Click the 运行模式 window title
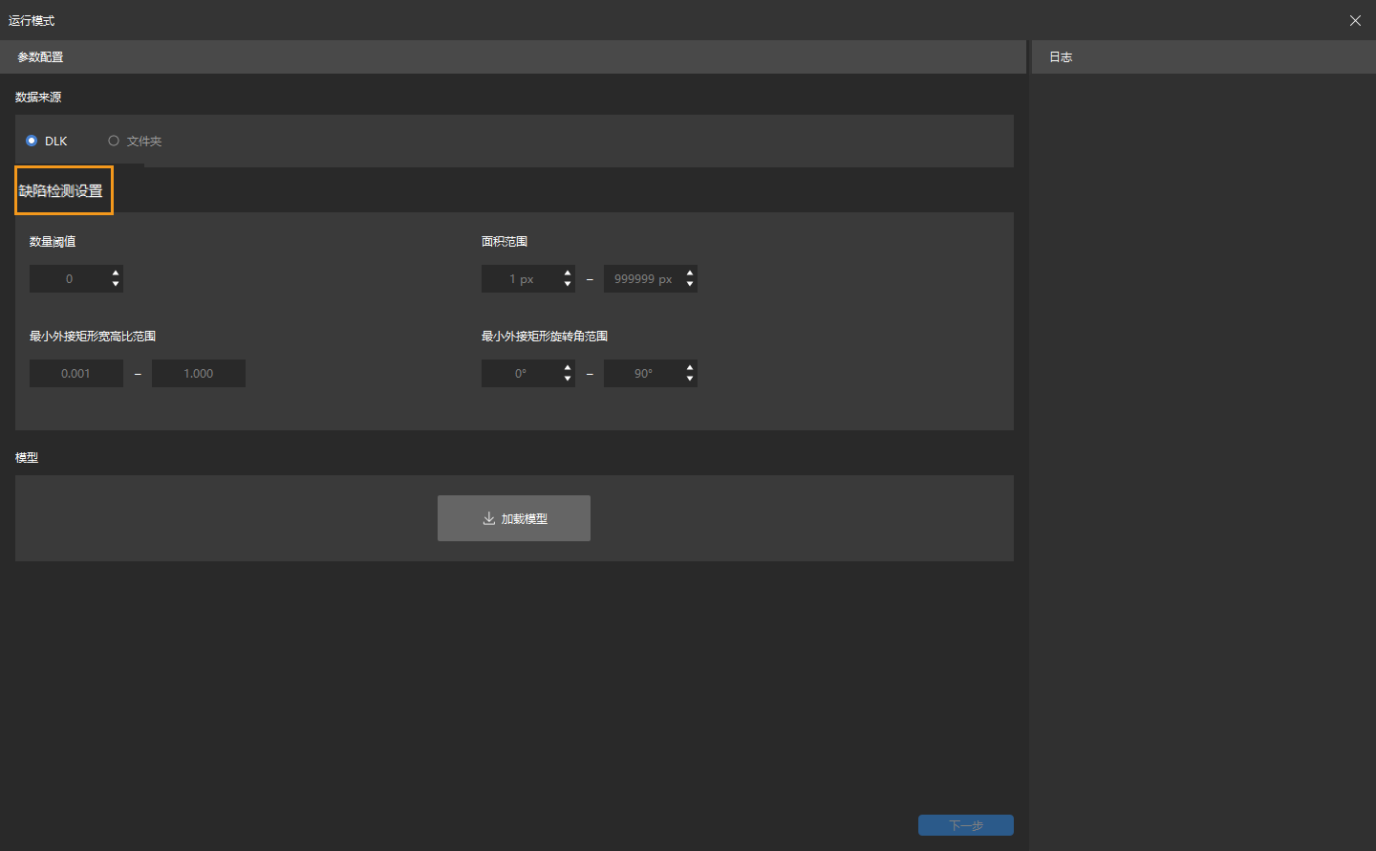The width and height of the screenshot is (1376, 851). pyautogui.click(x=32, y=20)
